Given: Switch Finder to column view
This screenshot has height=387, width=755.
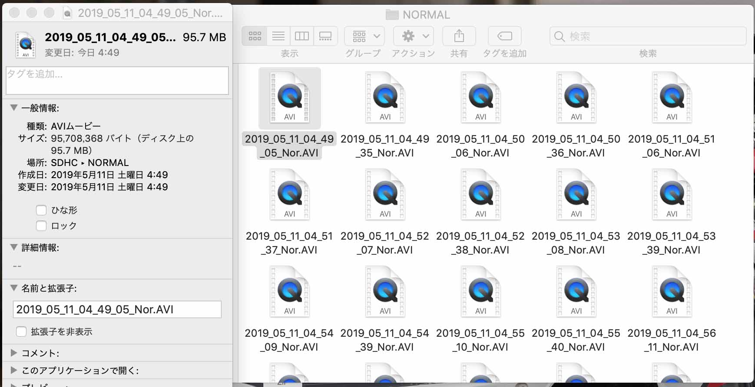Looking at the screenshot, I should pos(302,36).
